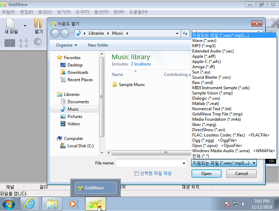Sort by the Name column header
The image size is (279, 211).
[x=117, y=75]
